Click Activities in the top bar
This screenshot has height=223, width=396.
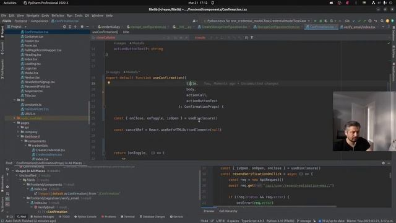tap(10, 2)
